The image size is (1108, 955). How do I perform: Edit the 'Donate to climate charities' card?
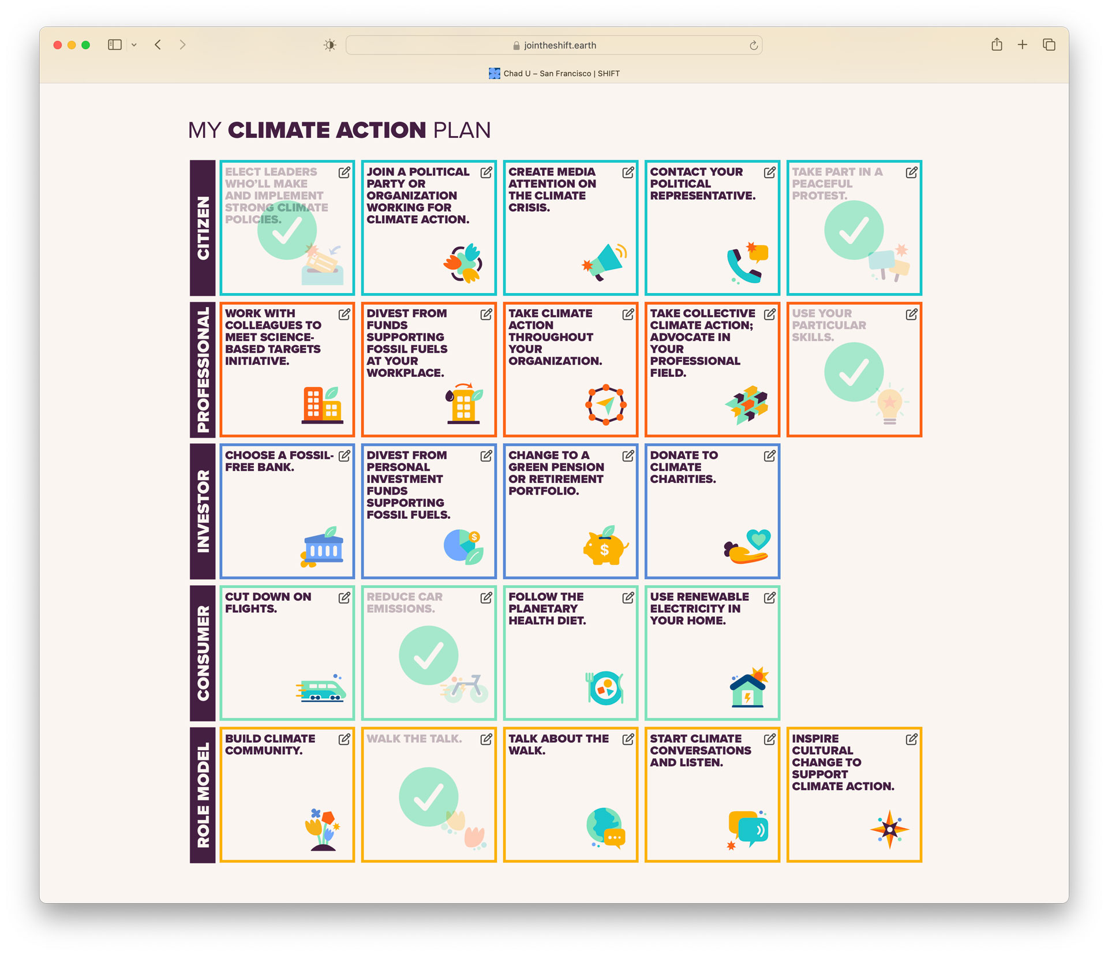(770, 456)
